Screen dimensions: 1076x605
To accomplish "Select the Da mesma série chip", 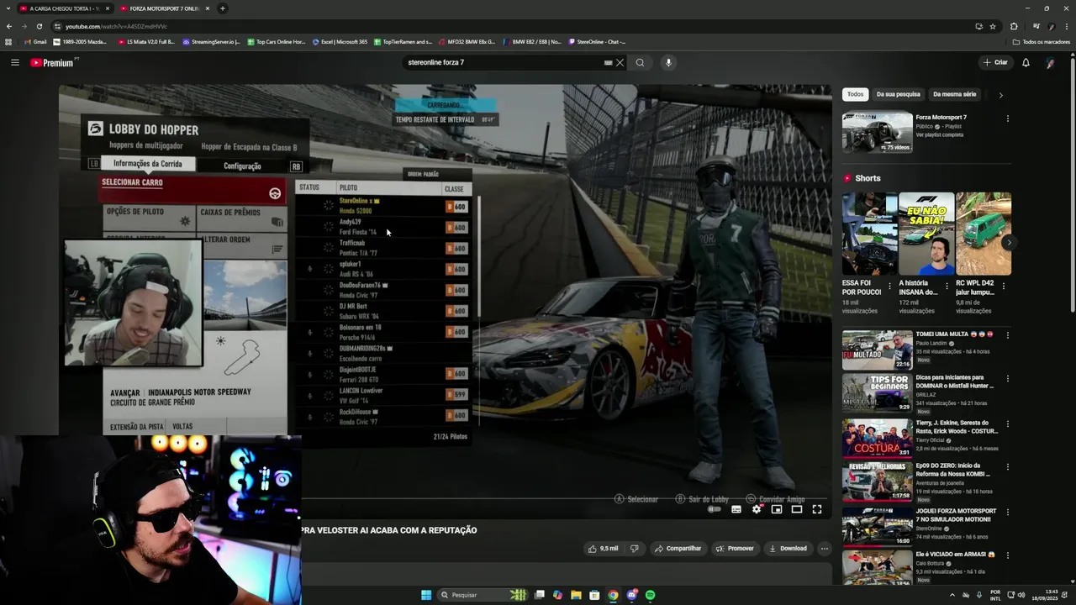I will (x=954, y=94).
